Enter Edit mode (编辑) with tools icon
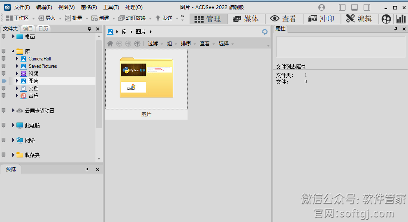Screen dimensions: 408x222 [359, 18]
